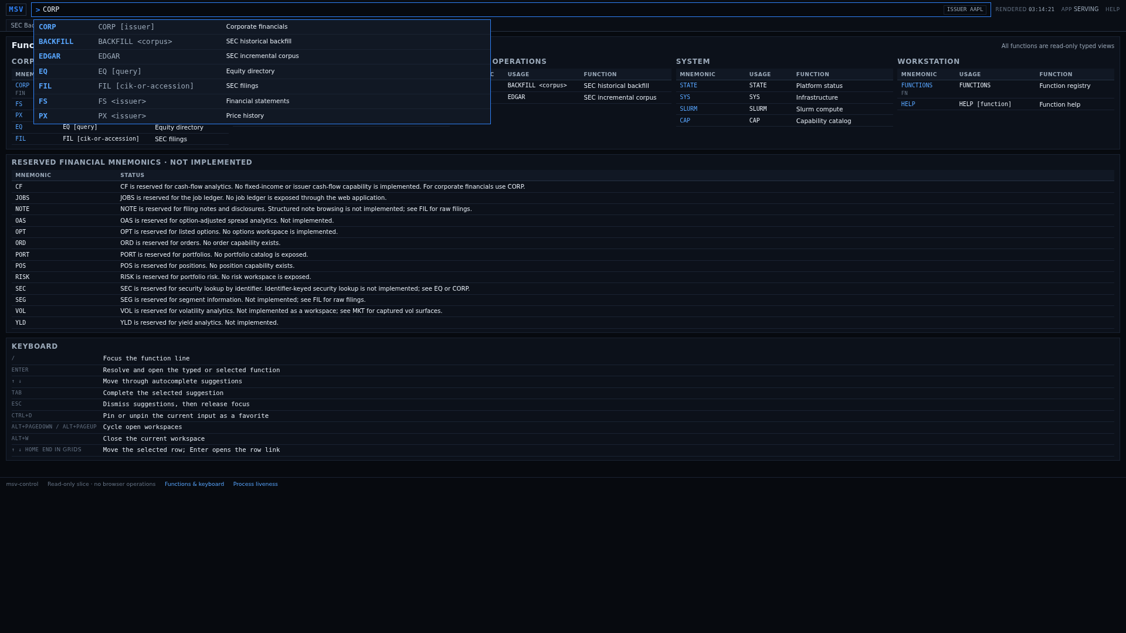Image resolution: width=1126 pixels, height=633 pixels.
Task: Click the OAS reserved mnemonic row
Action: point(563,221)
